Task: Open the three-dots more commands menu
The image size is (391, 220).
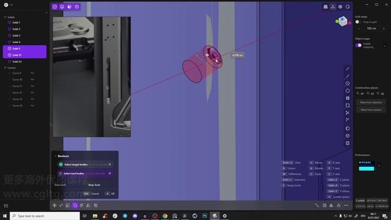Action: 346,205
